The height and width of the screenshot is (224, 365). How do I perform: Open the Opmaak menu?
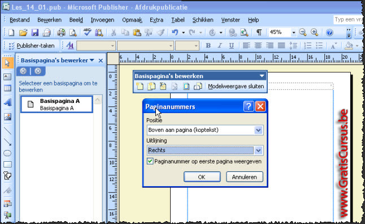coord(132,20)
